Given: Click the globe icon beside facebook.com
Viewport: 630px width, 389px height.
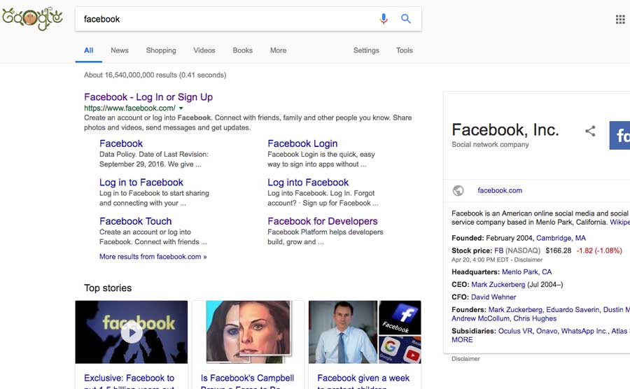Looking at the screenshot, I should coord(458,190).
